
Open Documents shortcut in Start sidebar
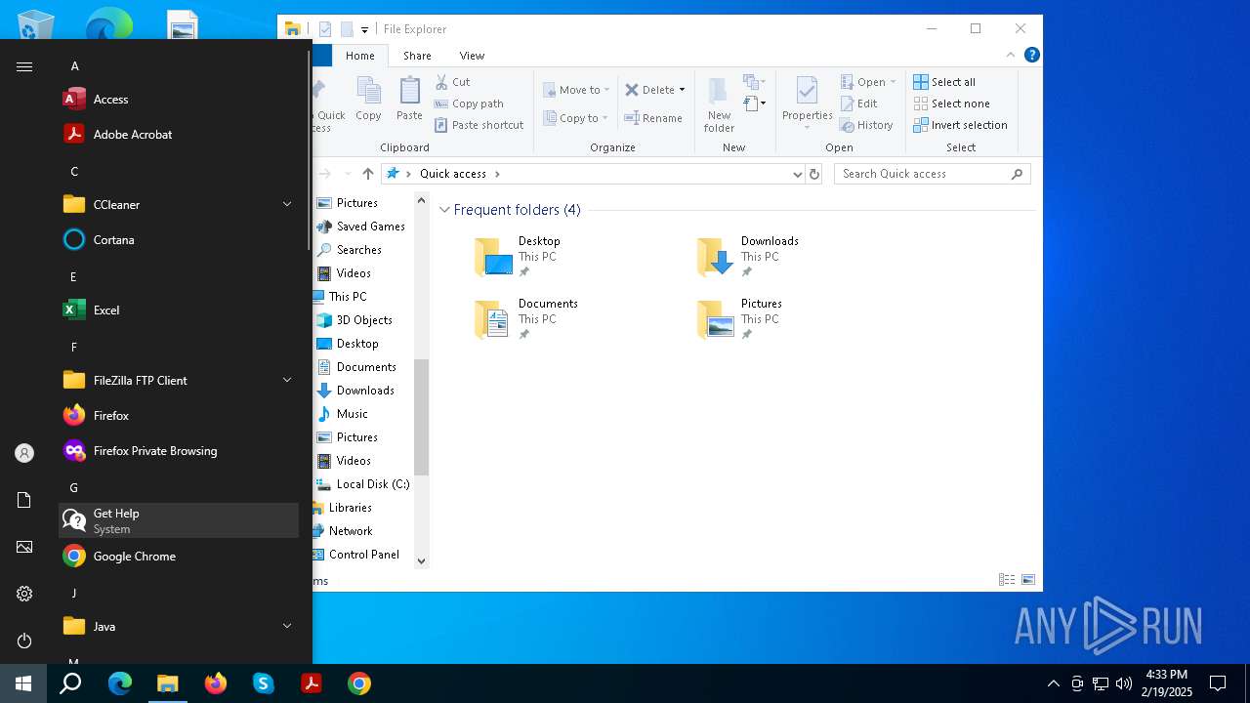24,500
